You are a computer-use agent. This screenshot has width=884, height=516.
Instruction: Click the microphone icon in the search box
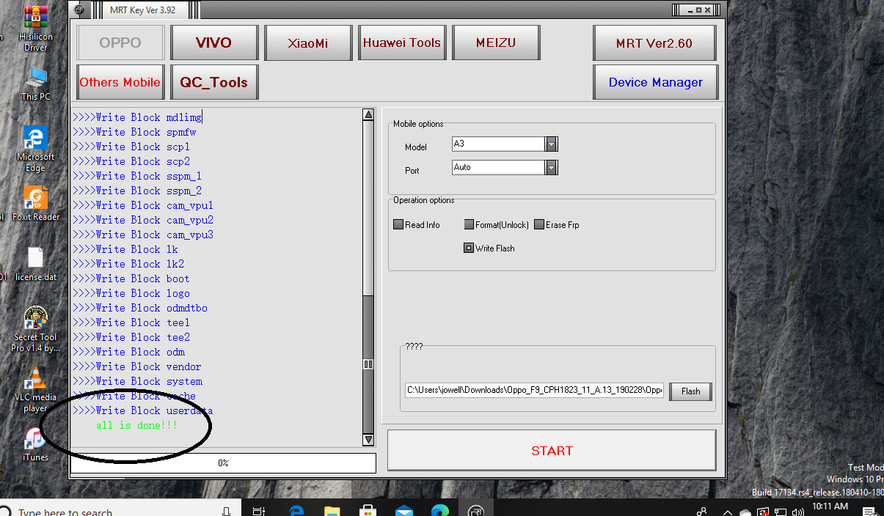[227, 512]
